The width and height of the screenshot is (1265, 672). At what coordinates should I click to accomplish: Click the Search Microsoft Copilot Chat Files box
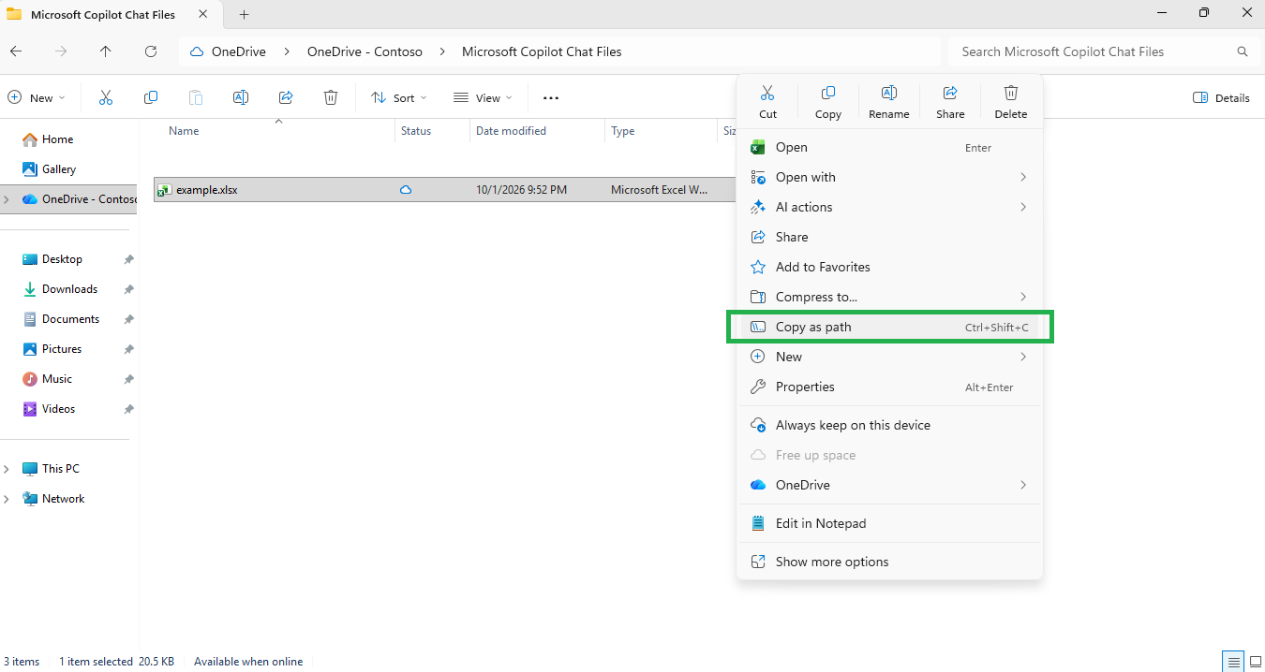coord(1102,51)
